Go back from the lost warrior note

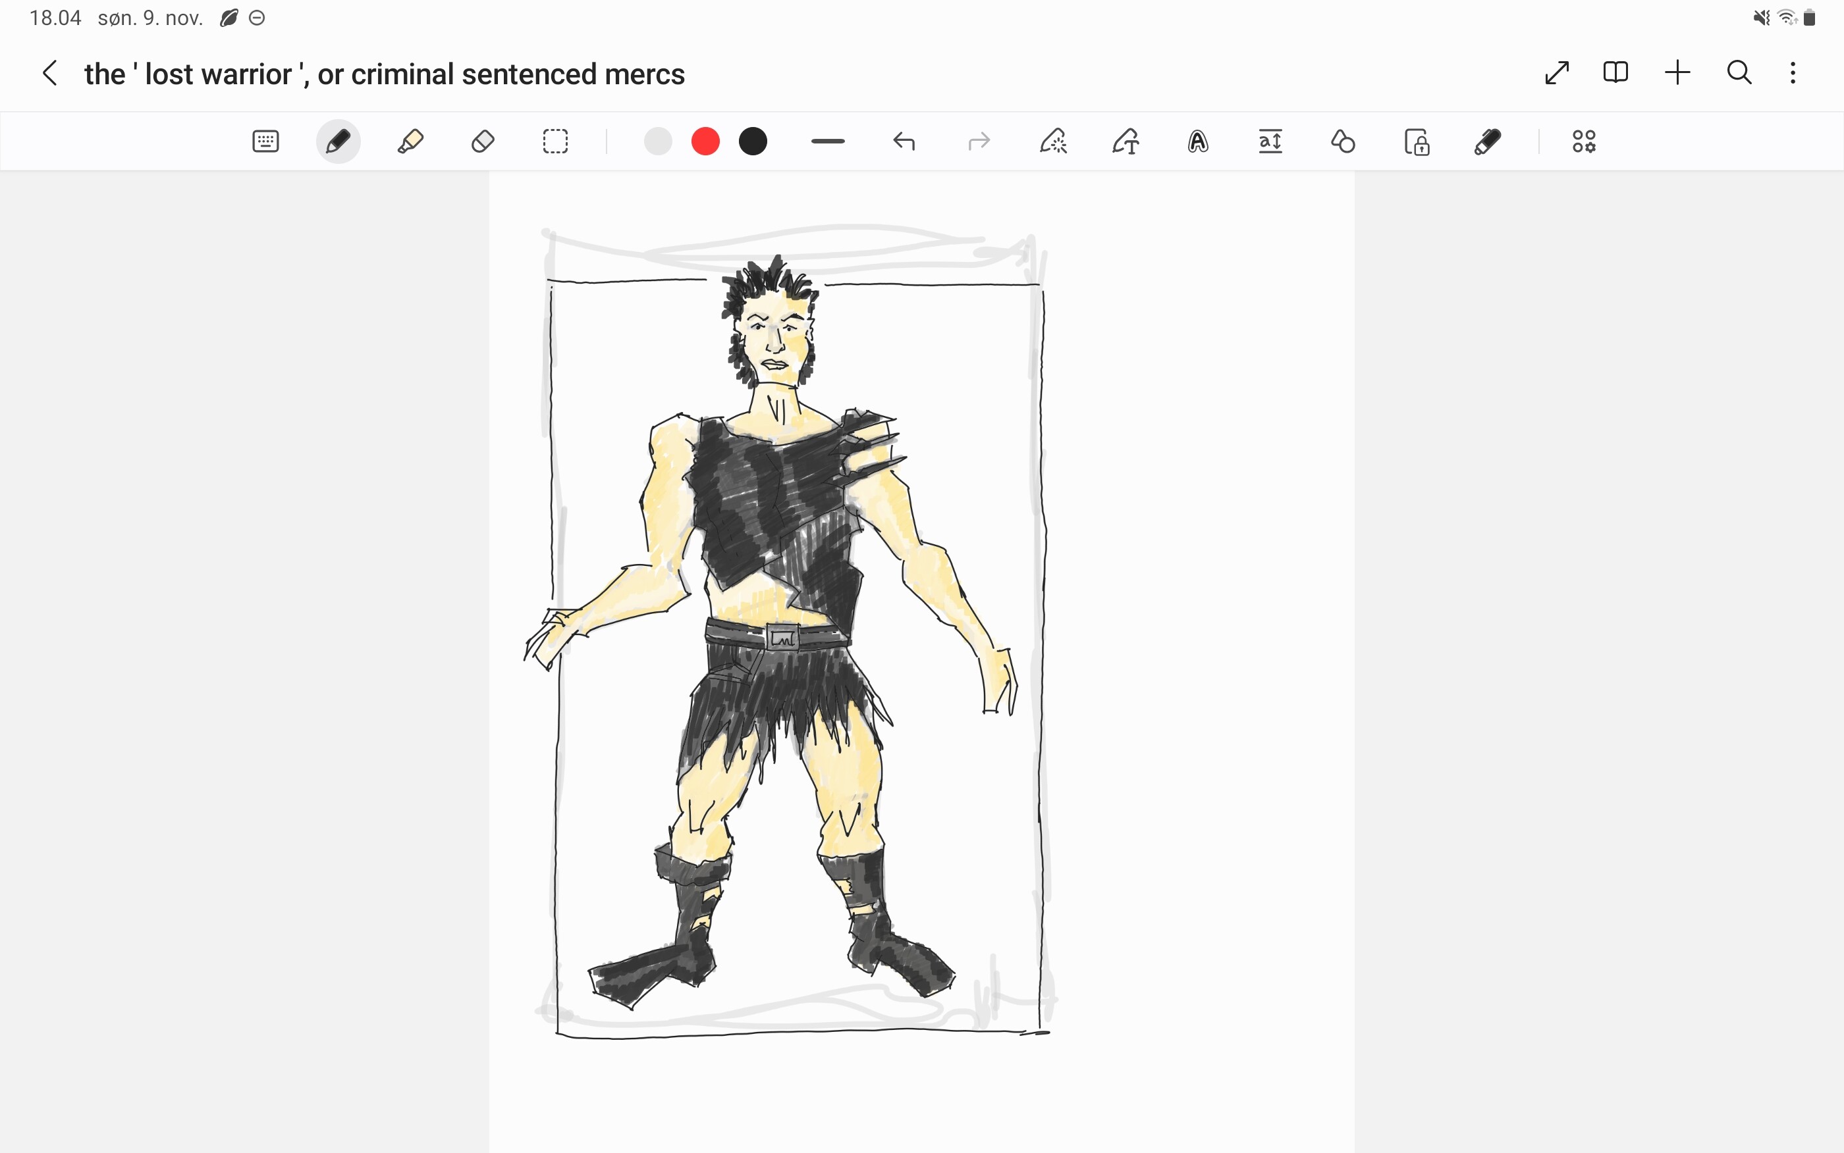(x=50, y=73)
